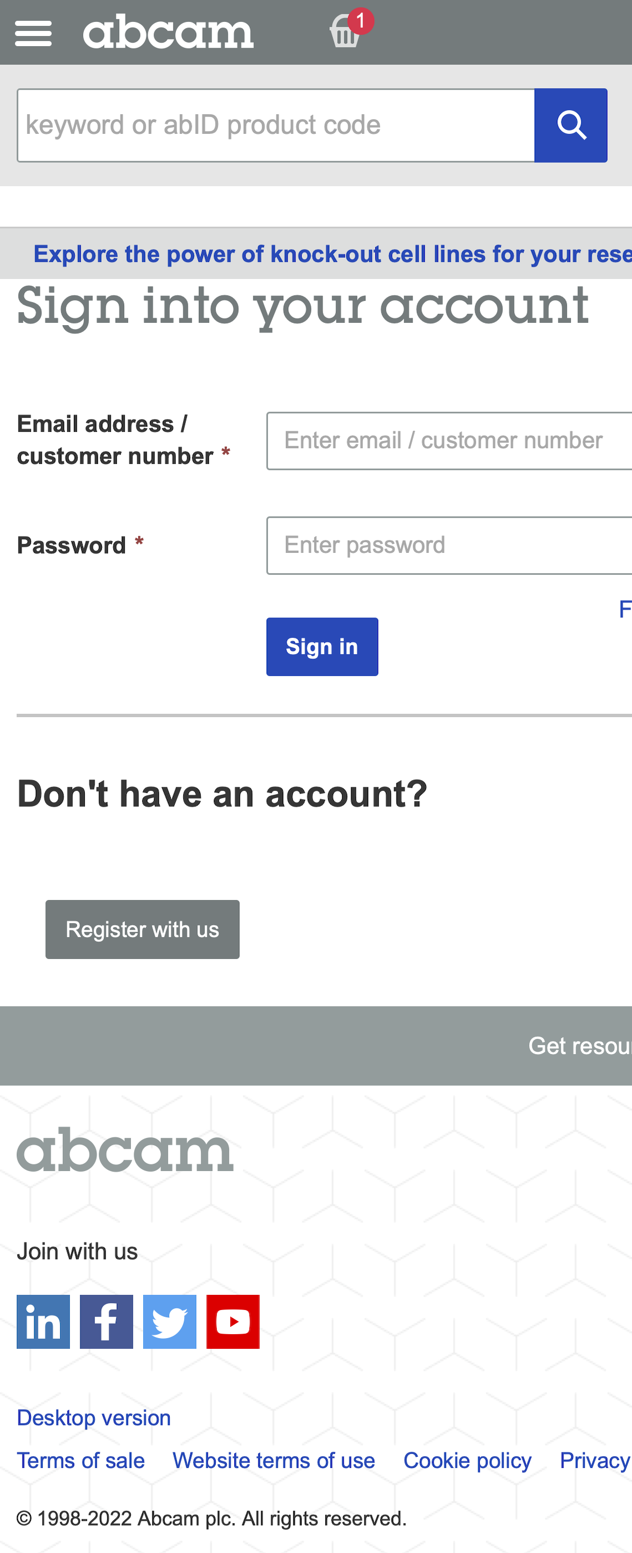
Task: Click the abcam logo in the footer
Action: 124,1149
